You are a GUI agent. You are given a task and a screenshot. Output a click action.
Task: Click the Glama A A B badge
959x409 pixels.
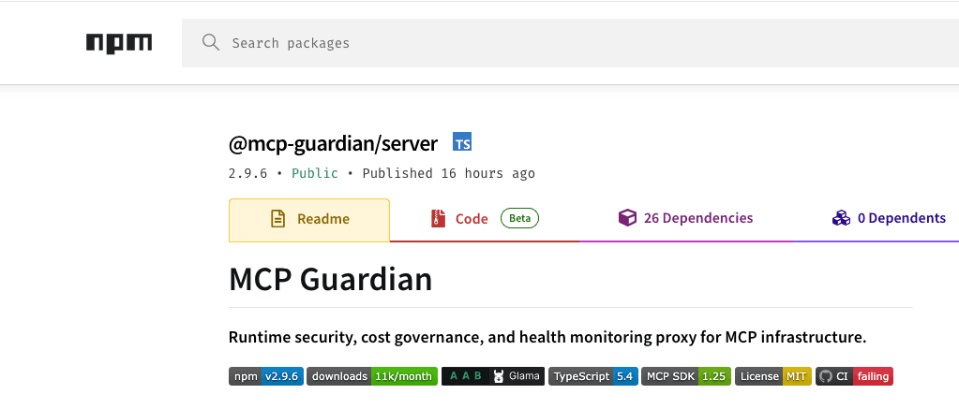click(x=493, y=376)
